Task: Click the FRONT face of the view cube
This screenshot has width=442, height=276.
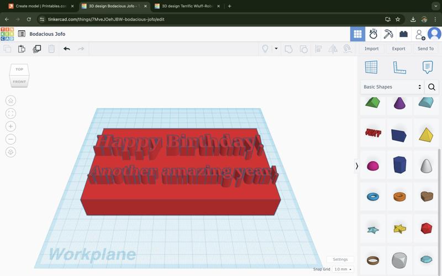Action: (x=19, y=81)
